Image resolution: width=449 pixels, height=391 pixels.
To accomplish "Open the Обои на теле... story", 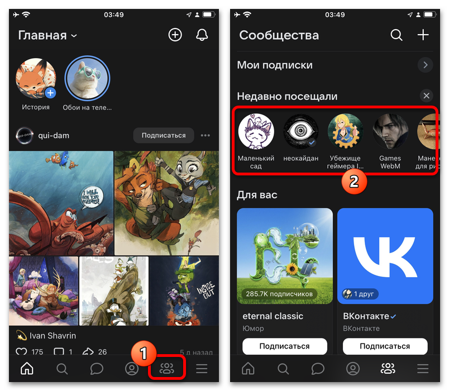I will (87, 78).
